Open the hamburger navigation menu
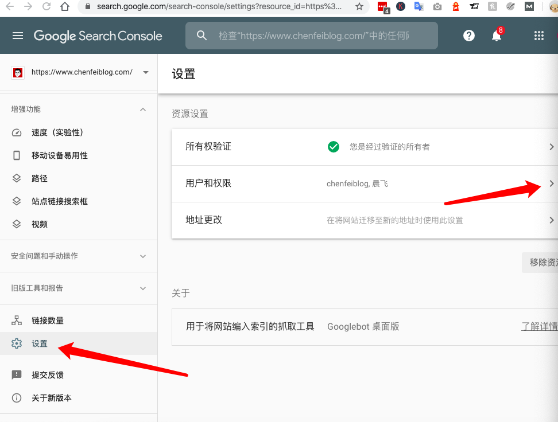 point(18,36)
